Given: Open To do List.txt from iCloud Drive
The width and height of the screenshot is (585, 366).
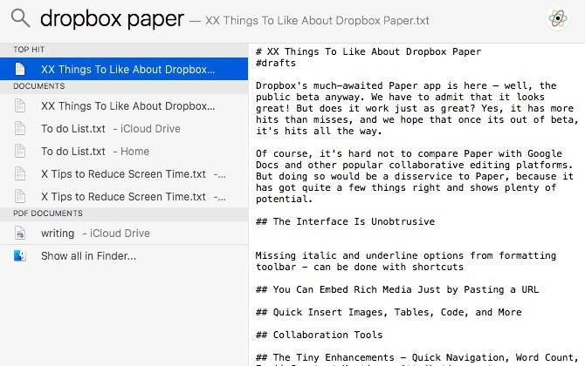Looking at the screenshot, I should (x=124, y=129).
